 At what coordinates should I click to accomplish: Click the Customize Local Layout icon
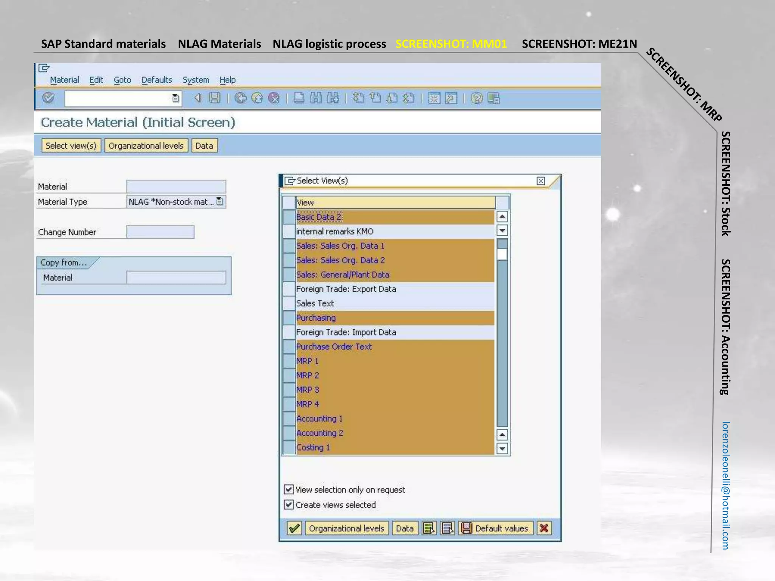(494, 98)
